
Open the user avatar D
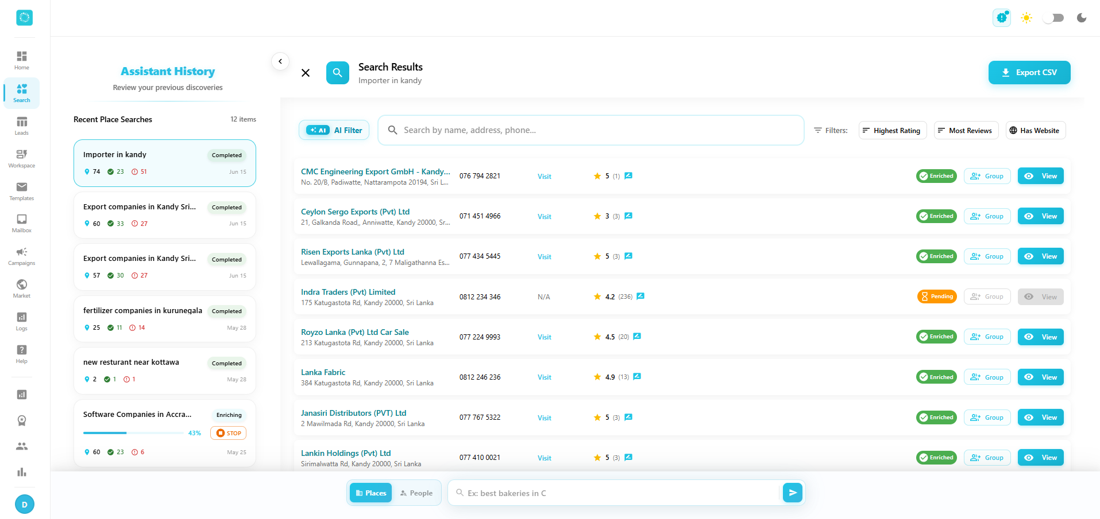click(24, 505)
